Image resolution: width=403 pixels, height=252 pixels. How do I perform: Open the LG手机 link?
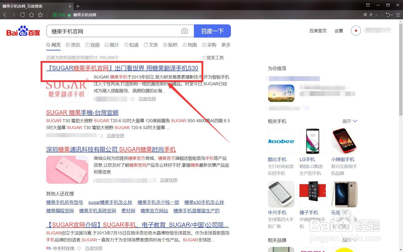pyautogui.click(x=307, y=160)
